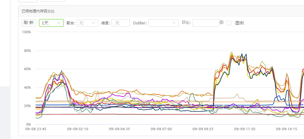The image size is (304, 139).
Task: Click the 100% y-axis label
Action: coord(27,32)
